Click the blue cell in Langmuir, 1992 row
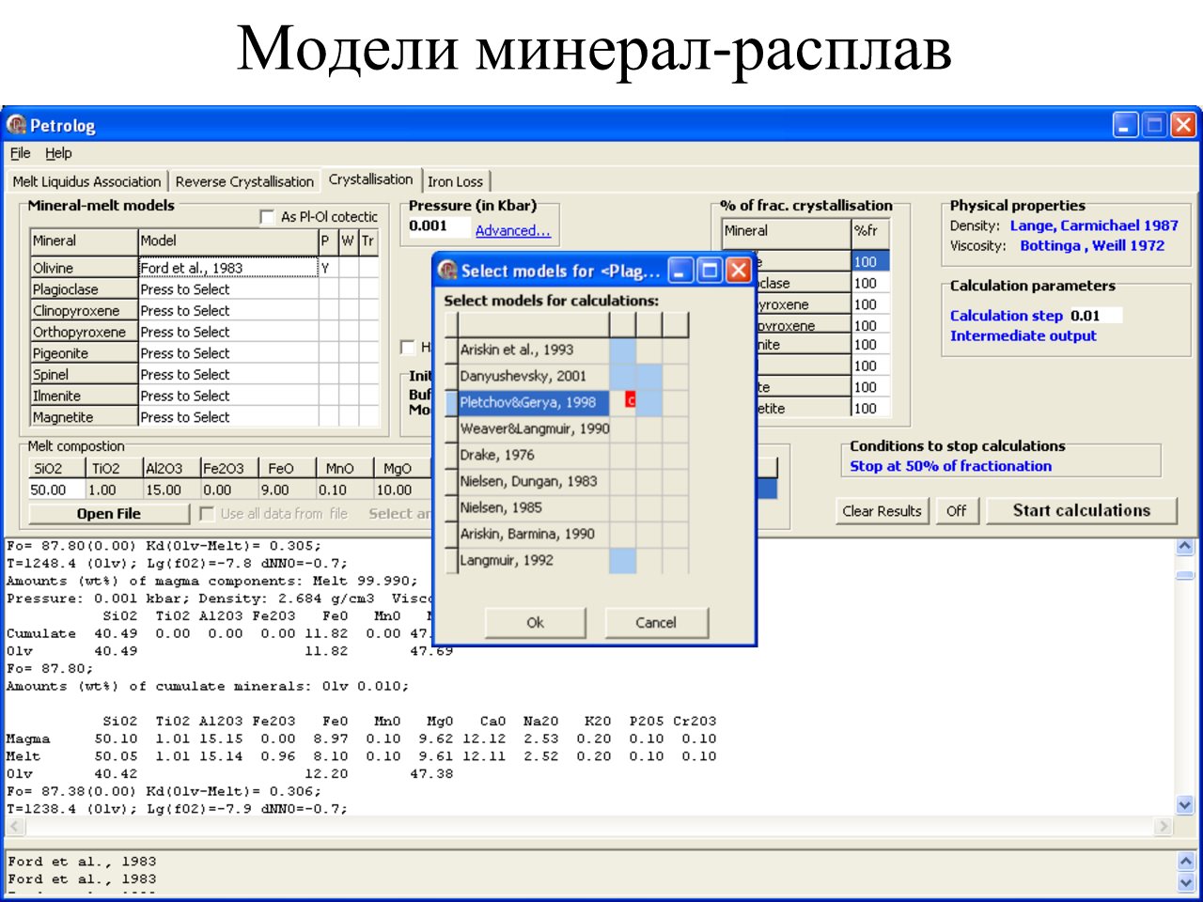1203x902 pixels. point(622,561)
